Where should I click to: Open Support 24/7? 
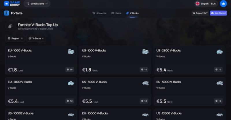point(200,13)
